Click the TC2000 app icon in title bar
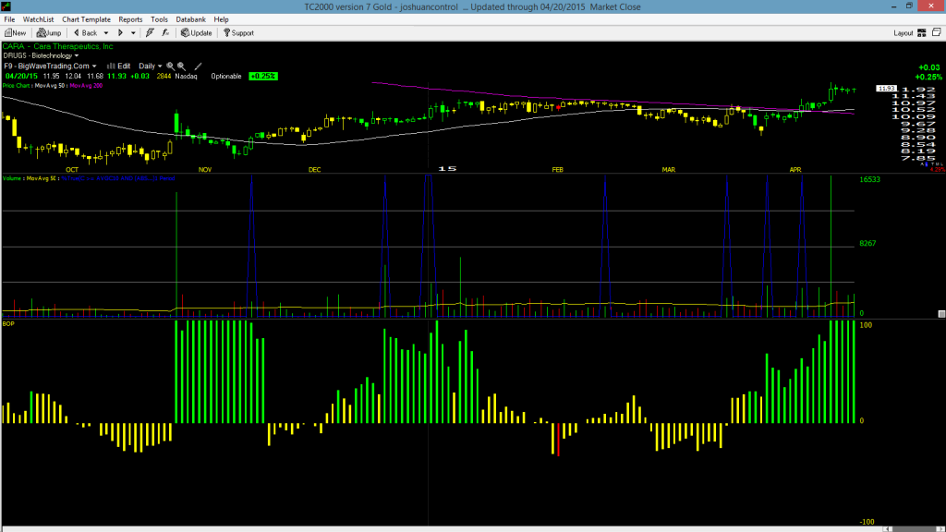Screen dimensions: 946x532 (6, 6)
